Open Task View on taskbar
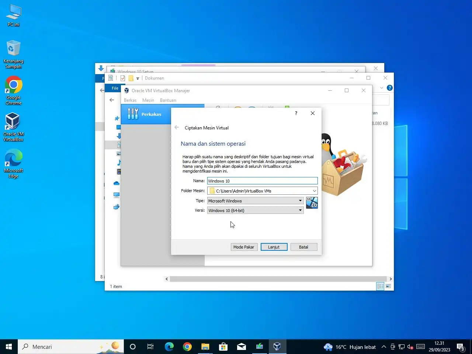 150,347
